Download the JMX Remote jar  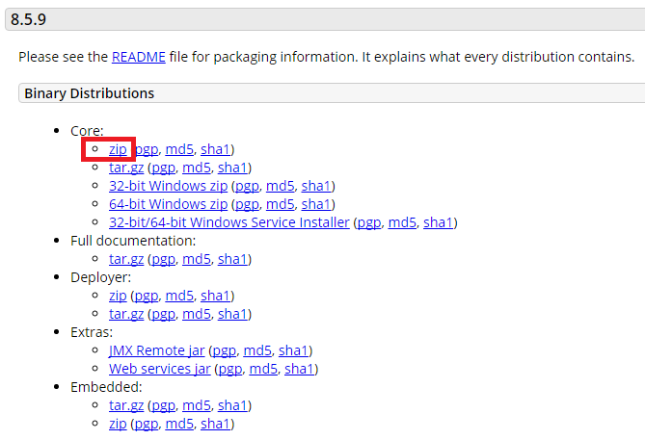tap(158, 350)
